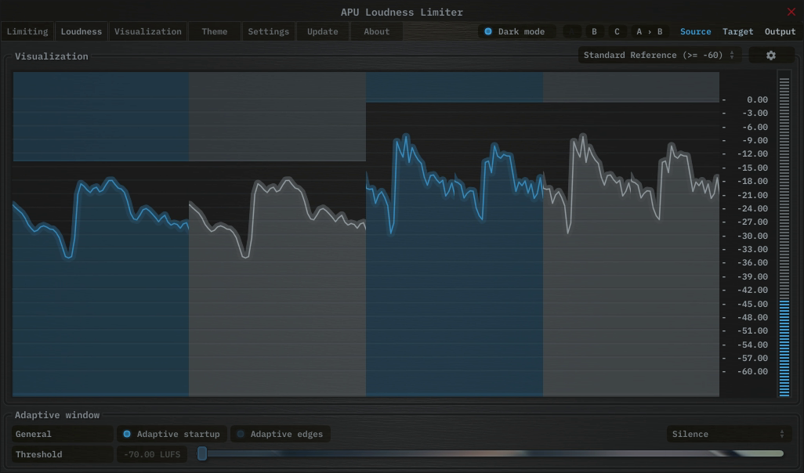Show the Output signal view
804x473 pixels.
point(780,32)
